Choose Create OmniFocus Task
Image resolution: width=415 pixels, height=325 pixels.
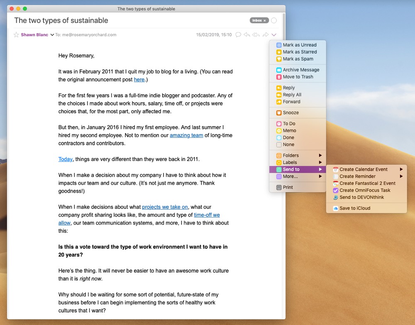(366, 190)
